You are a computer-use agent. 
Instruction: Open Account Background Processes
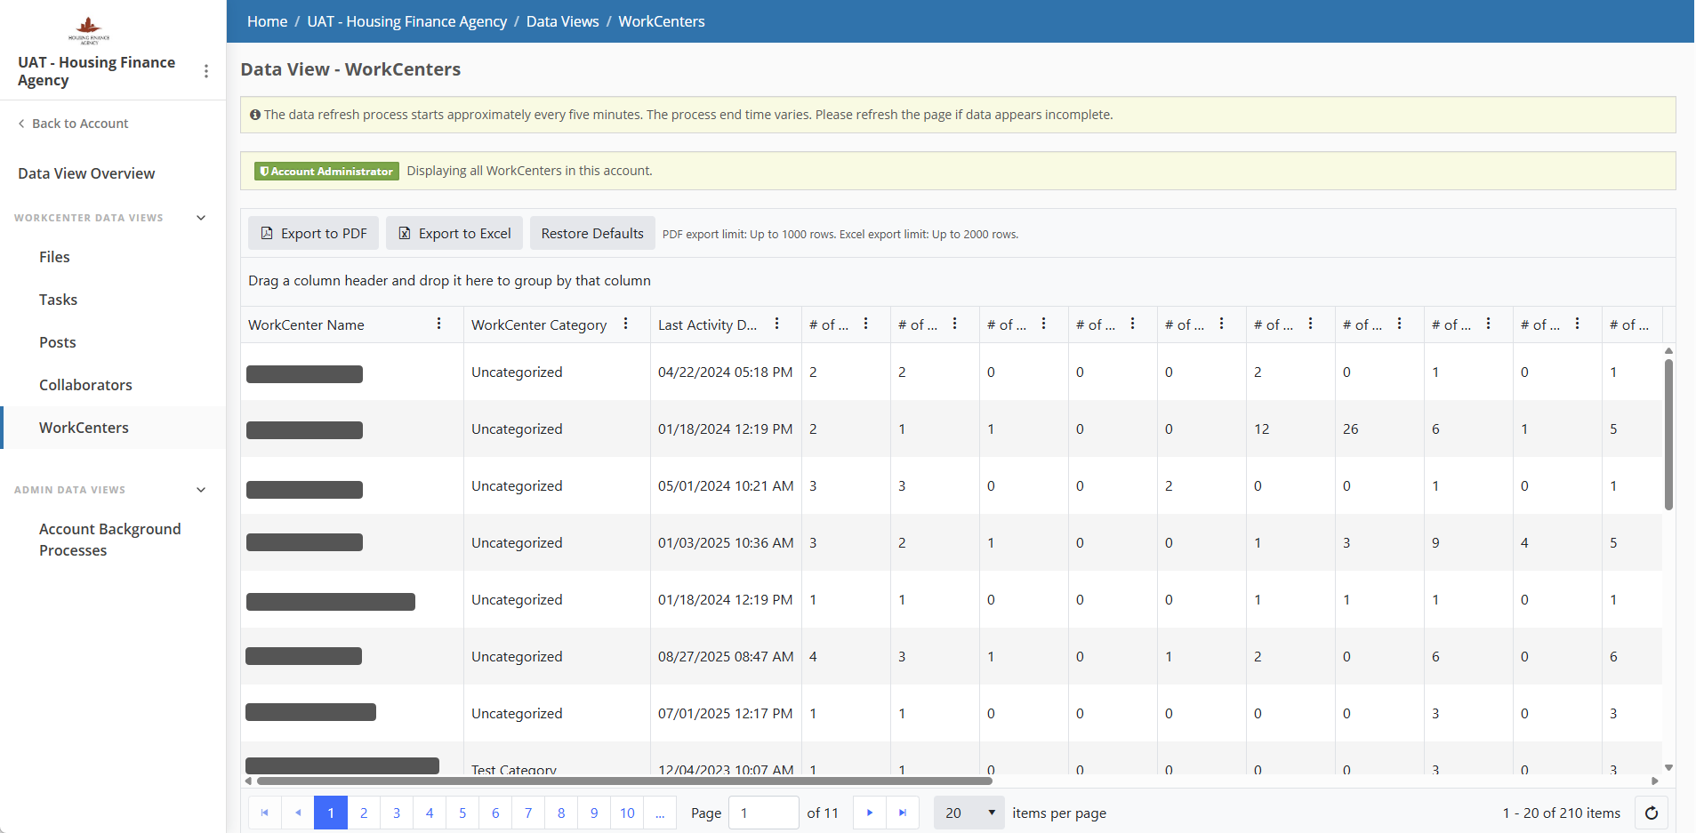coord(109,540)
